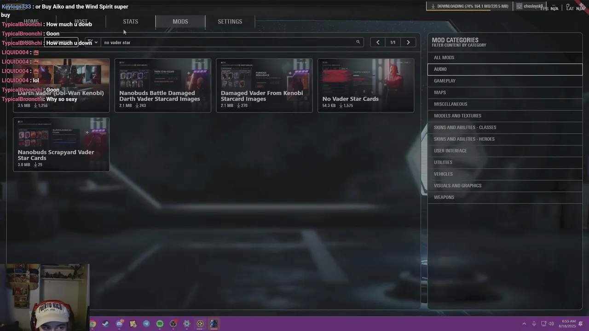Click the Battlefront game taskbar icon

(214, 324)
